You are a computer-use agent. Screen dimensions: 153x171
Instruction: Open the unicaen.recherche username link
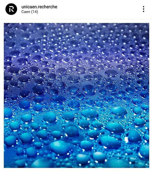[39, 7]
